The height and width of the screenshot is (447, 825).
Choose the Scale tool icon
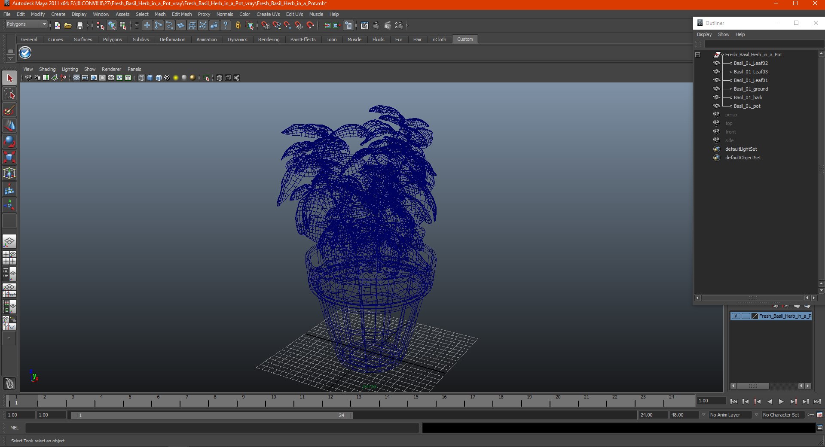[x=9, y=157]
